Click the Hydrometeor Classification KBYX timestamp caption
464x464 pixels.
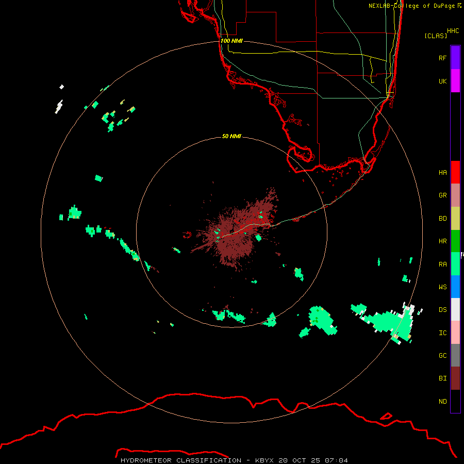[x=234, y=460]
